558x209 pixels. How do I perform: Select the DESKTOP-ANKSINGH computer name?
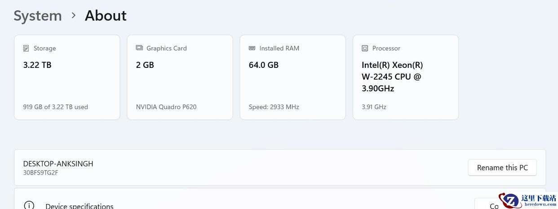point(58,164)
